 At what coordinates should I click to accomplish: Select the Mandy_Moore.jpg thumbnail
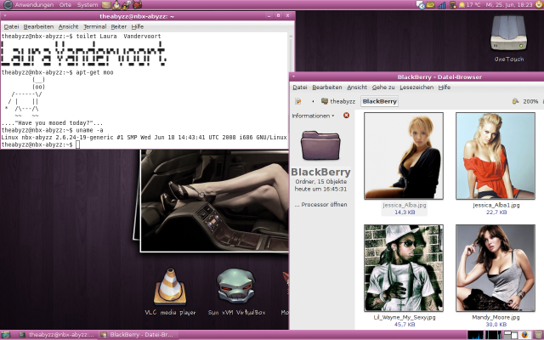point(496,268)
